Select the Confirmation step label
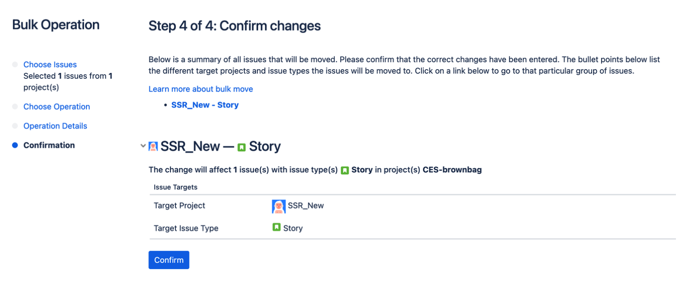Screen dimensions: 687x295 (49, 145)
